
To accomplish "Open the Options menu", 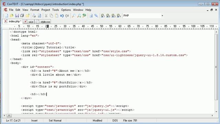I will [x=66, y=10].
